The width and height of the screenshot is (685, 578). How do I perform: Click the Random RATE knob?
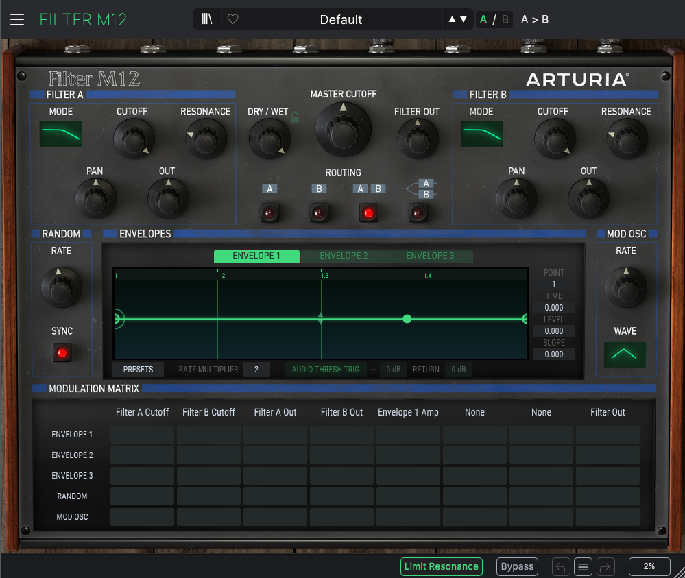(62, 288)
